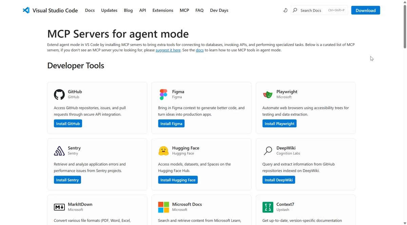Click the DeepWiki magnifier icon
Image resolution: width=407 pixels, height=225 pixels.
tap(268, 151)
